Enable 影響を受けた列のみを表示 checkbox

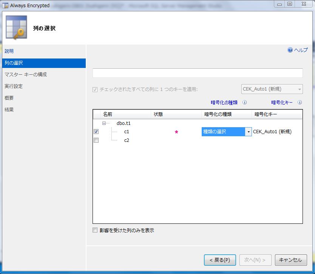click(x=95, y=230)
